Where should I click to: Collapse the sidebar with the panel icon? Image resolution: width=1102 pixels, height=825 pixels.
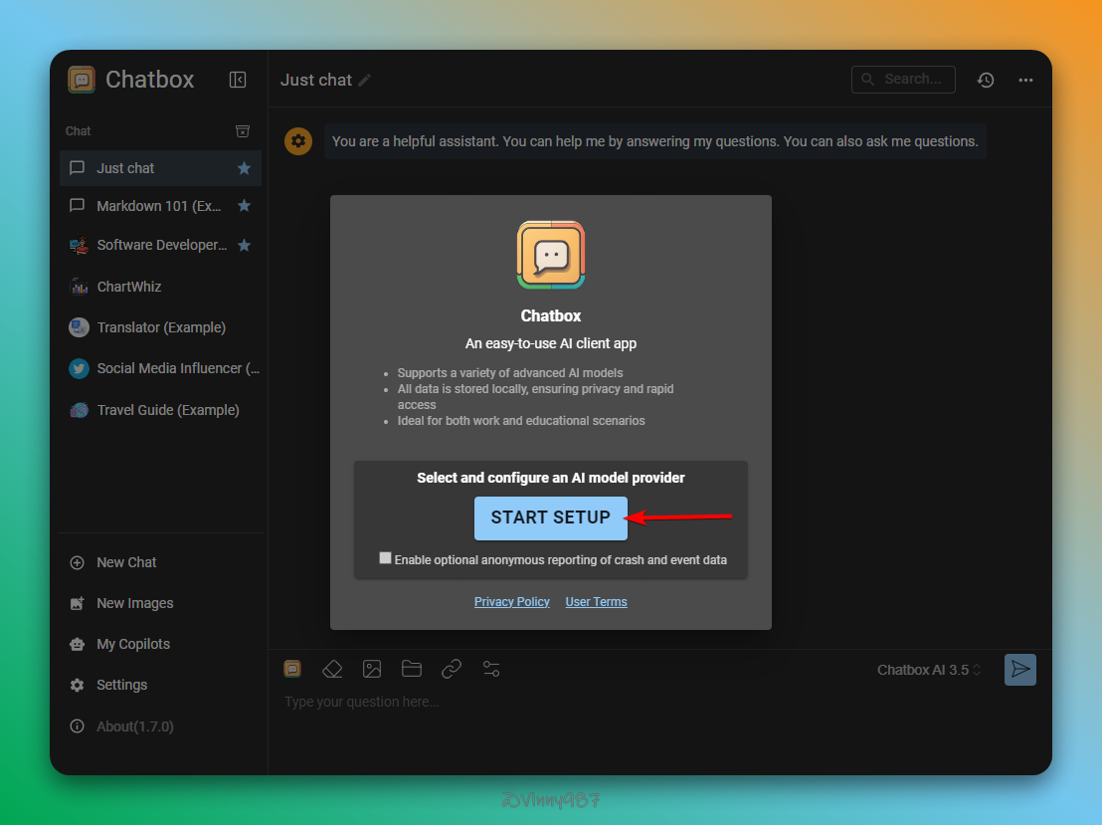pyautogui.click(x=238, y=80)
